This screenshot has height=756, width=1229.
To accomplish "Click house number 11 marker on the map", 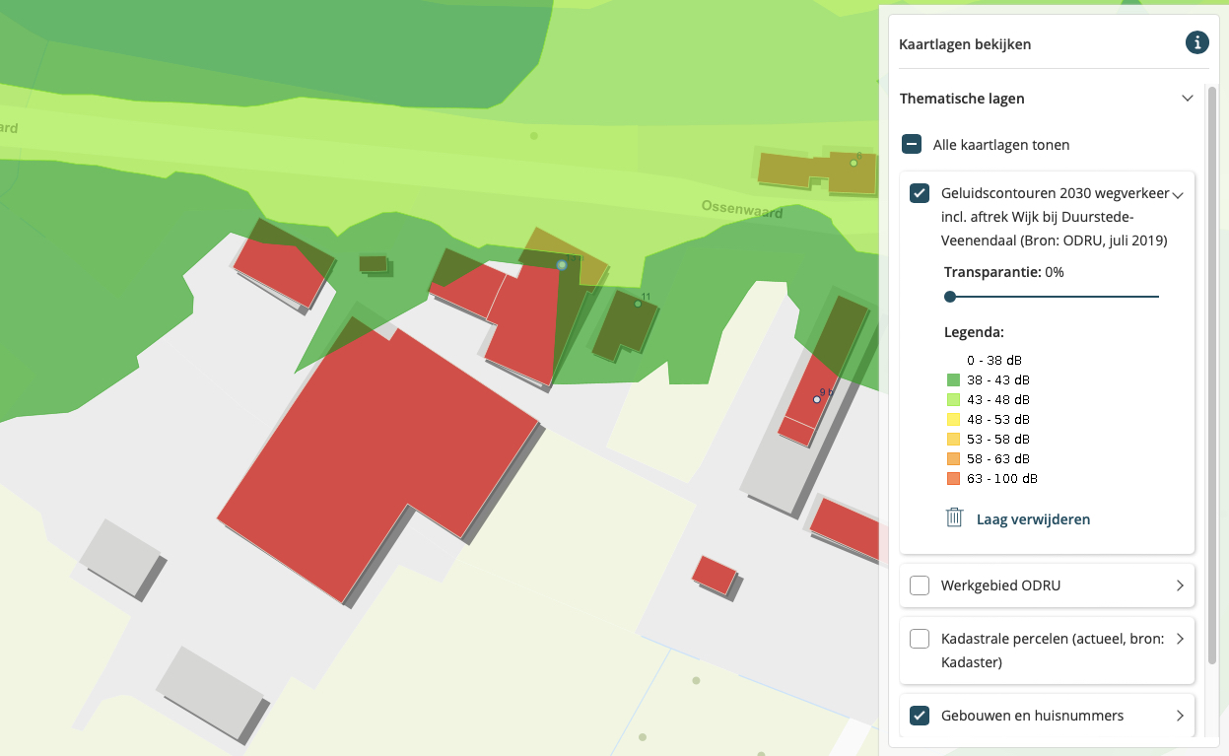I will click(638, 304).
